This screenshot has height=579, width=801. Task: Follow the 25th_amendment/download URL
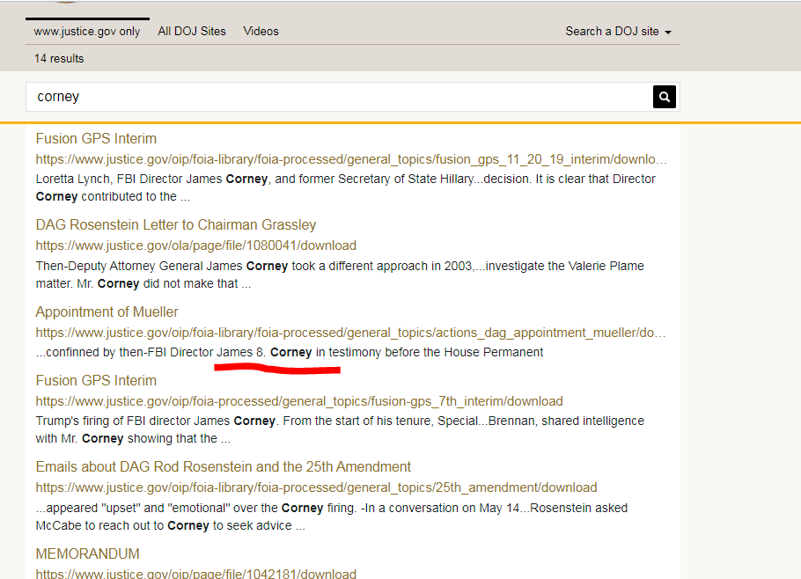[316, 487]
